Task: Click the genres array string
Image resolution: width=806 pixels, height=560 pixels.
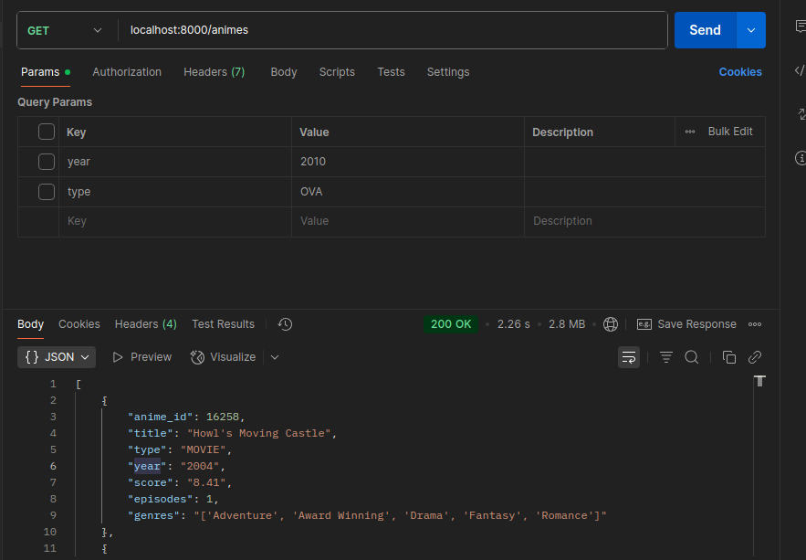Action: [401, 515]
